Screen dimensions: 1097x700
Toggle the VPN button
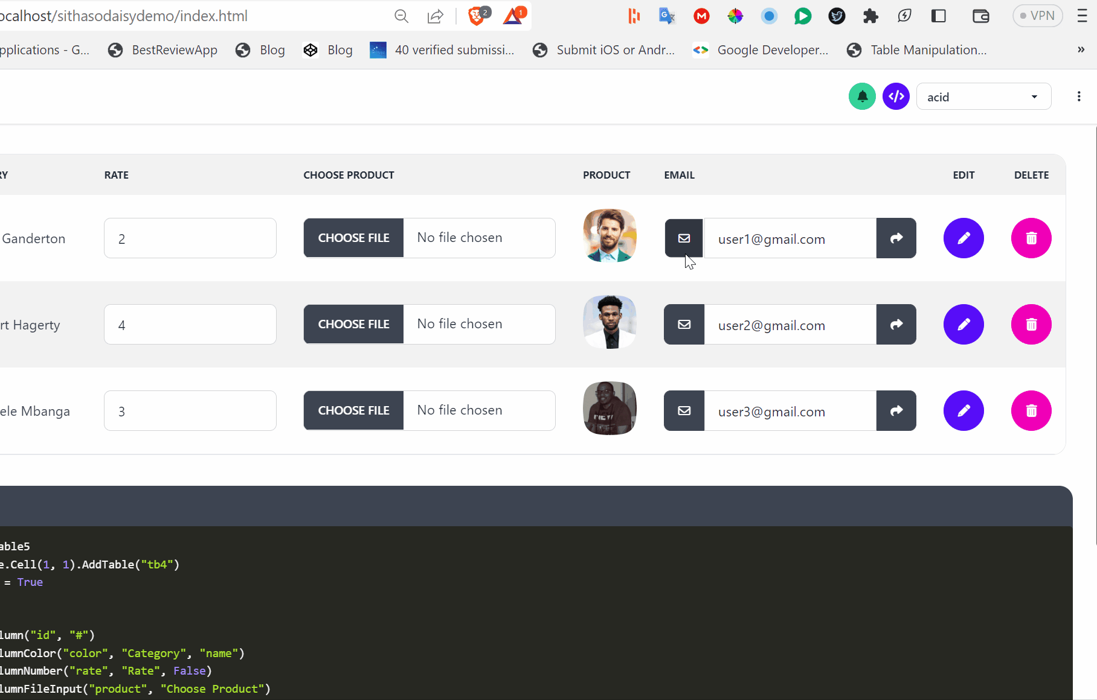point(1037,16)
